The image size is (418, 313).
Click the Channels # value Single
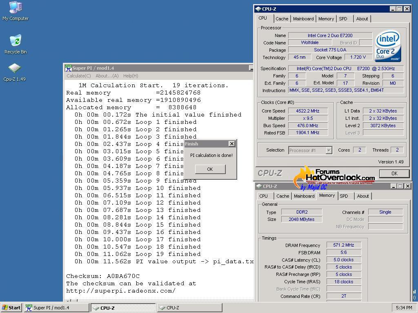point(385,212)
